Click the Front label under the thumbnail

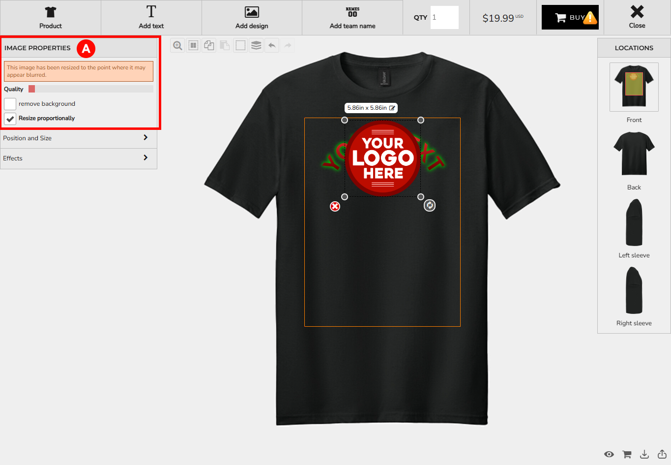(634, 120)
